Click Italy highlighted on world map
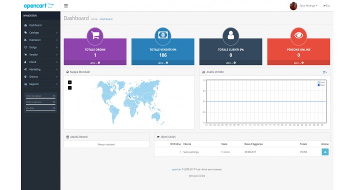Screen dimensions: 355x190 (129, 97)
